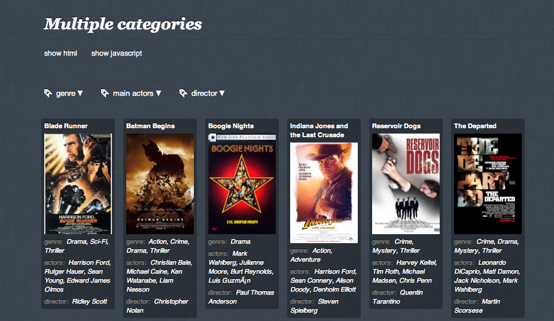Click the tag icon beside genre

tap(48, 93)
